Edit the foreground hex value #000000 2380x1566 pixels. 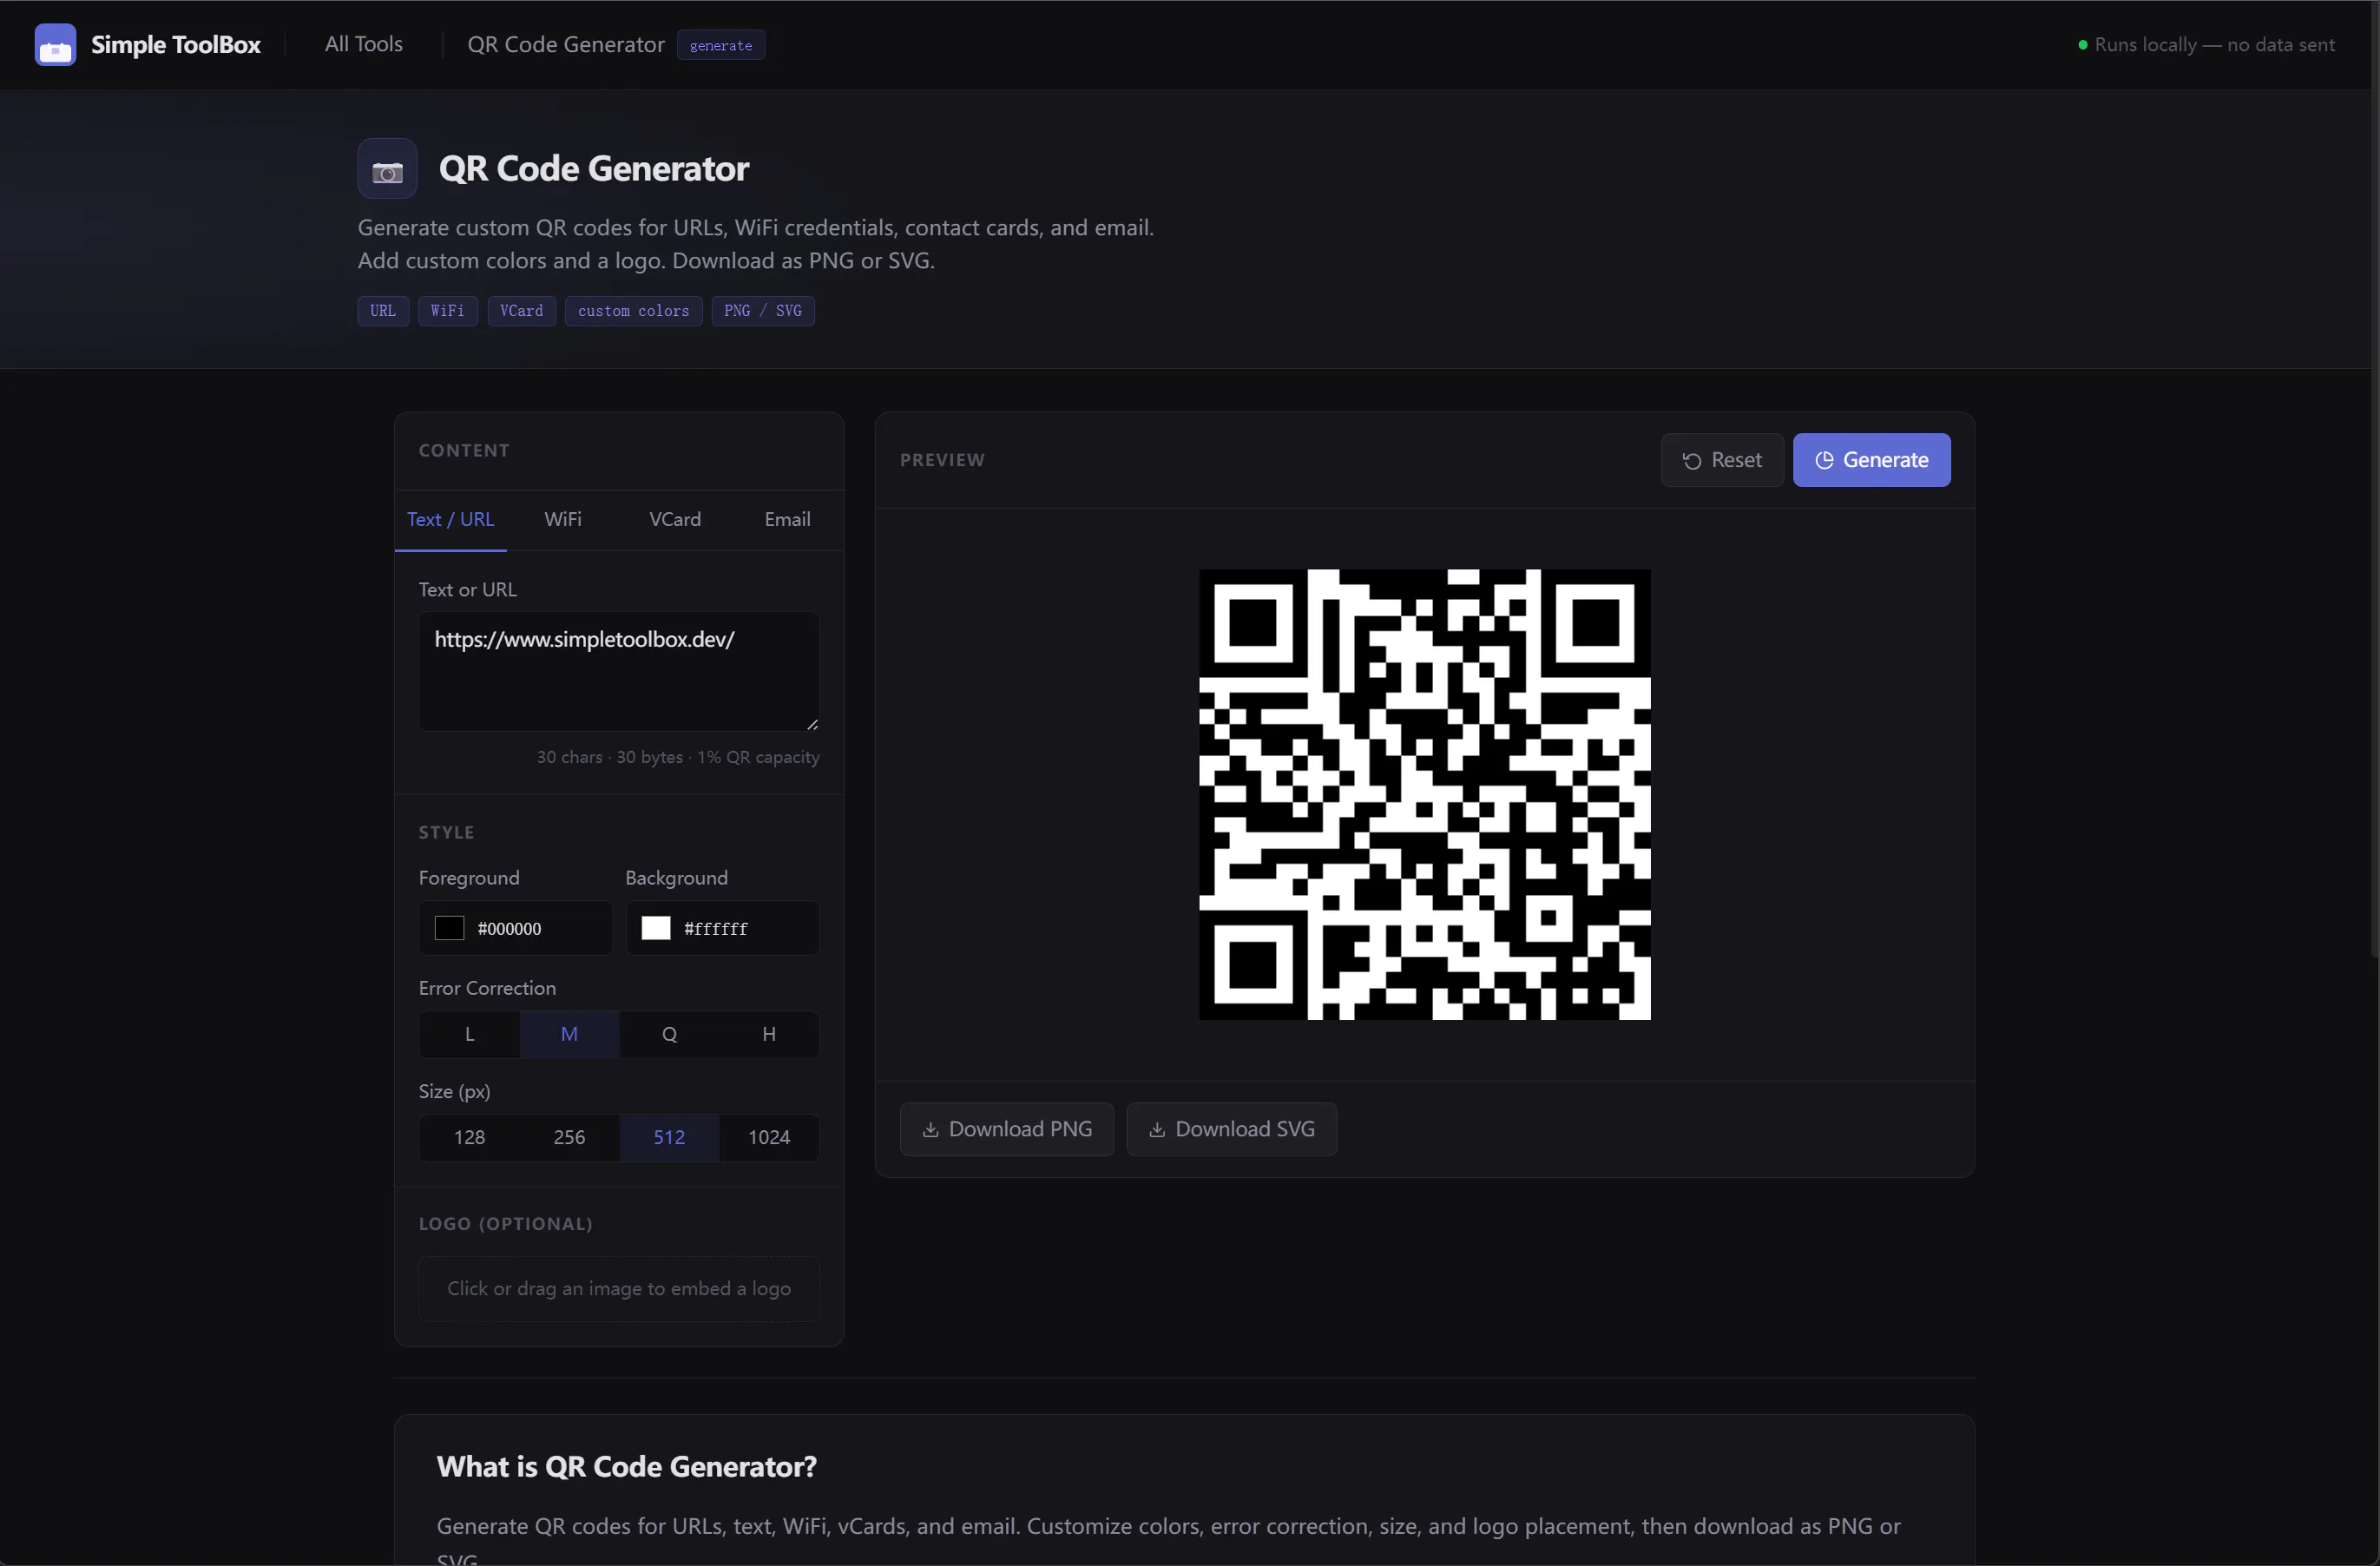(x=509, y=929)
